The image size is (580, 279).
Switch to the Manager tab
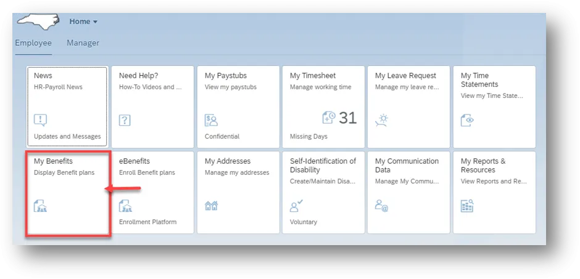click(83, 43)
